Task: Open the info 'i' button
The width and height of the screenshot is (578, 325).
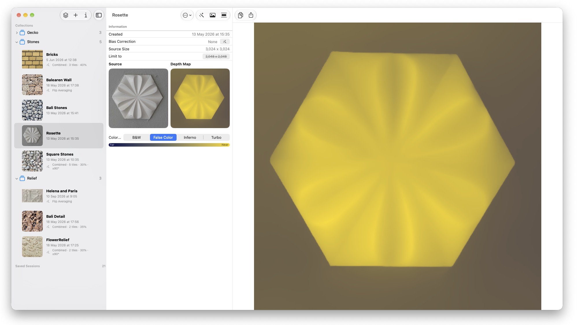Action: (86, 15)
